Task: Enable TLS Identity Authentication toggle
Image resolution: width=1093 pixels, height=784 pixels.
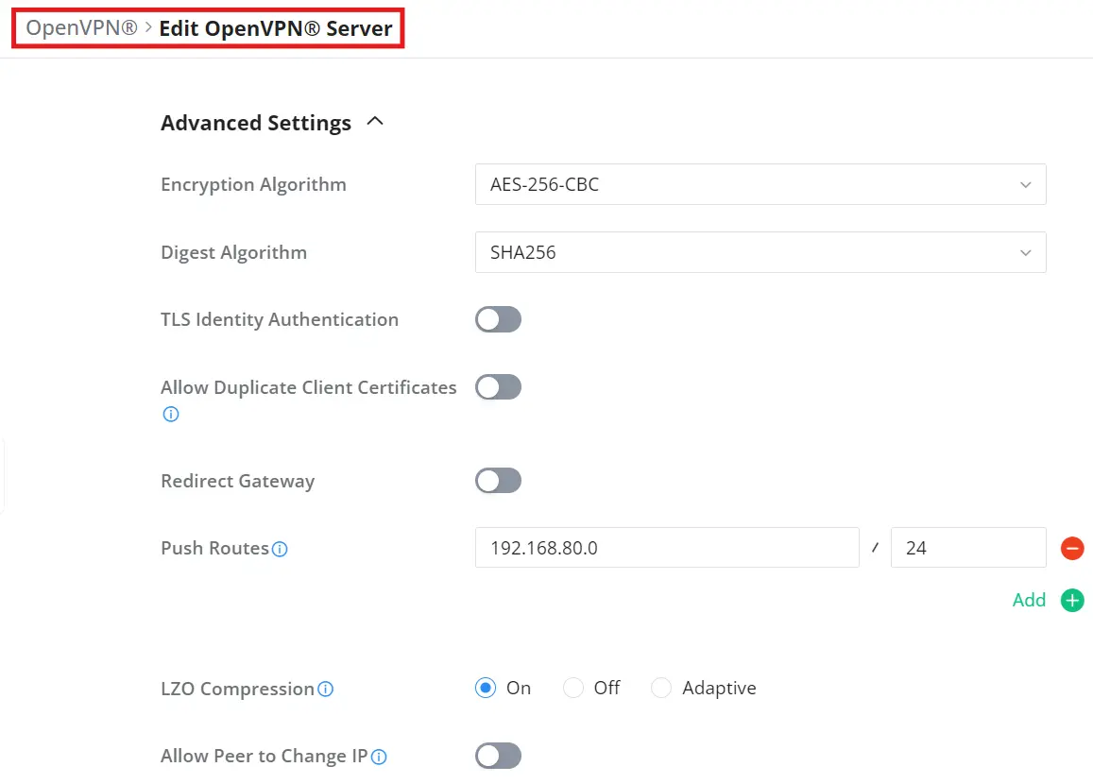Action: [x=499, y=320]
